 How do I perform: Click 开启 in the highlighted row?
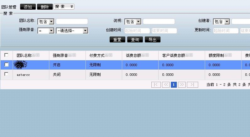[57, 65]
